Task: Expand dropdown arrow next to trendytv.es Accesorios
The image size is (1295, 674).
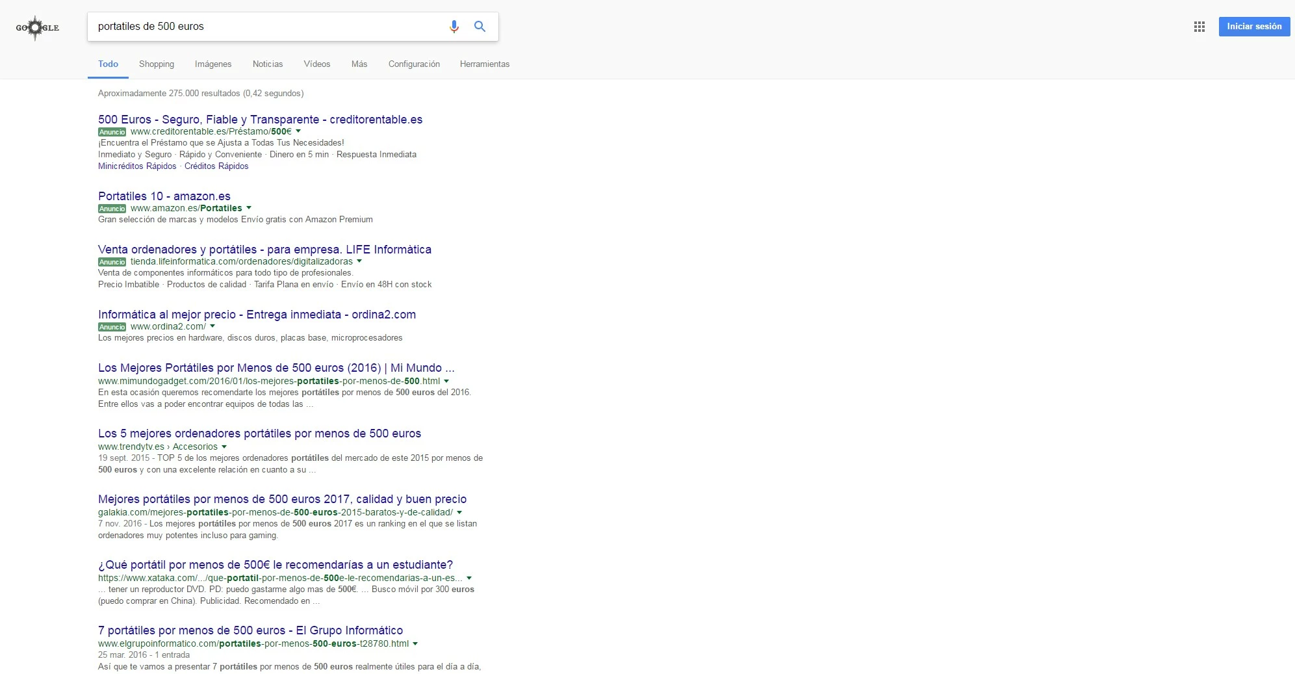Action: click(224, 447)
